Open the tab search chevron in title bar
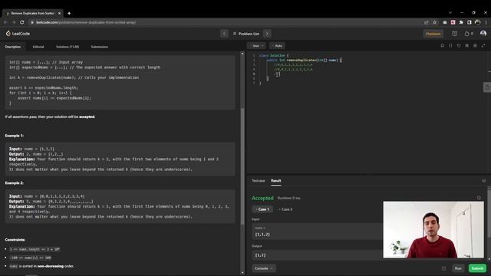491x276 pixels. coord(450,13)
